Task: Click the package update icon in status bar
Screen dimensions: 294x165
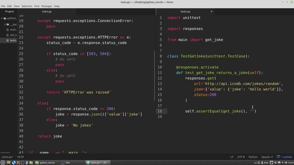Action: pos(278,157)
